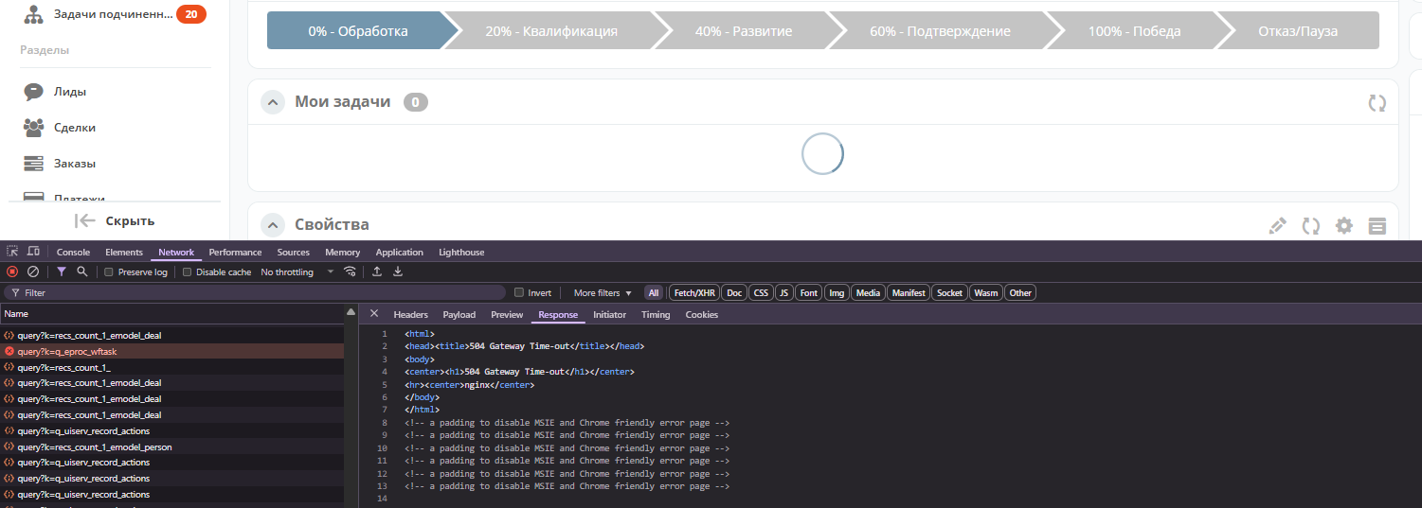This screenshot has width=1422, height=508.
Task: Open the DevTools network search magnifier
Action: pos(82,272)
